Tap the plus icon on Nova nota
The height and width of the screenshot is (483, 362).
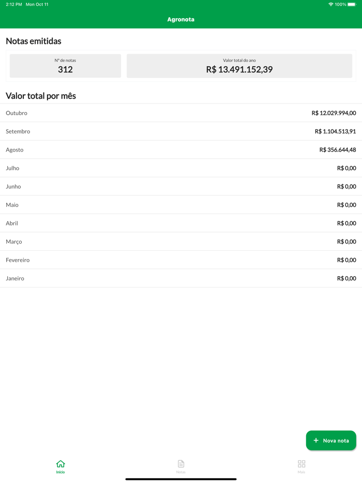[x=316, y=441]
